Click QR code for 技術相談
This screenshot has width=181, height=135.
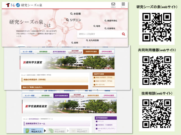coord(157,114)
